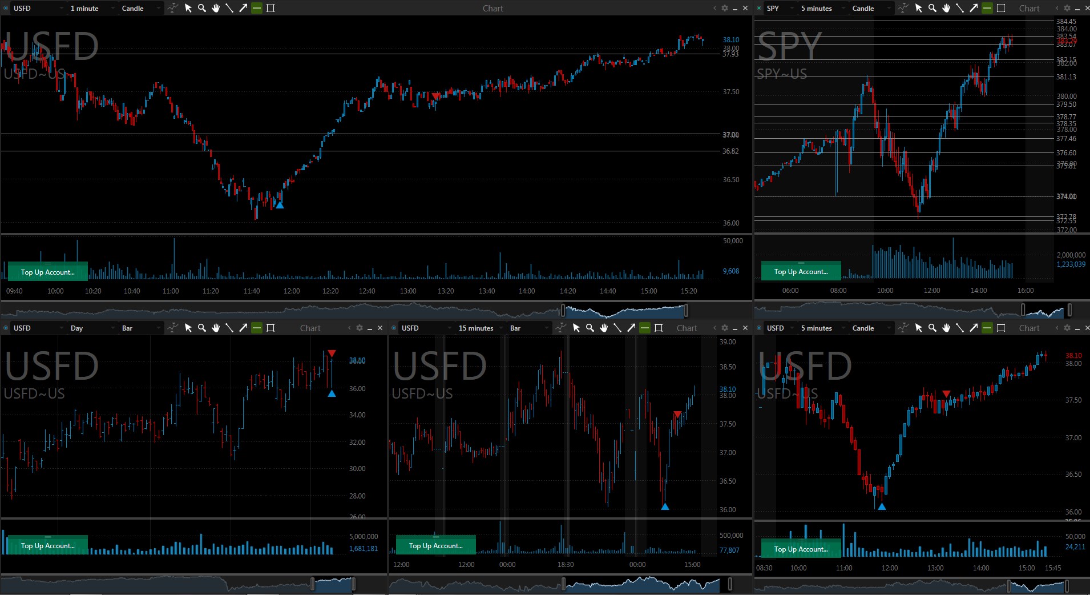Open USFD symbol dropdown on 1 minute chart
This screenshot has height=595, width=1090.
coord(38,8)
